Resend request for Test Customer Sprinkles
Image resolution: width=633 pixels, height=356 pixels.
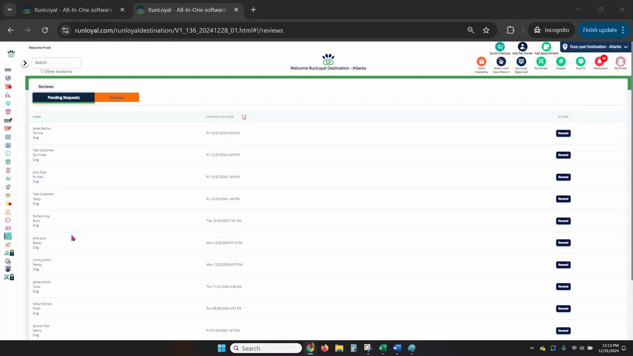(563, 155)
